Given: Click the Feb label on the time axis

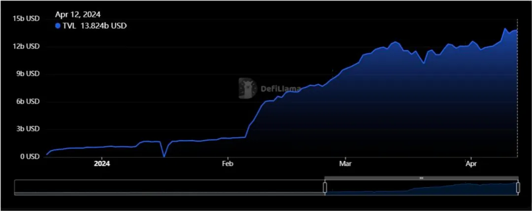Looking at the screenshot, I should [227, 164].
